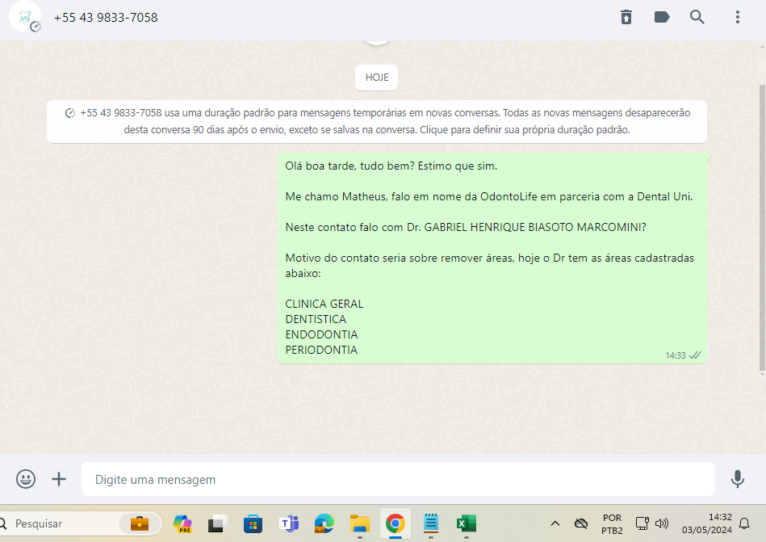Open the attachment plus menu
This screenshot has width=766, height=542.
coord(59,479)
